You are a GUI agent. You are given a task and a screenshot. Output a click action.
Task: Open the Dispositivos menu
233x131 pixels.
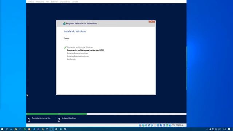(x=65, y=1)
